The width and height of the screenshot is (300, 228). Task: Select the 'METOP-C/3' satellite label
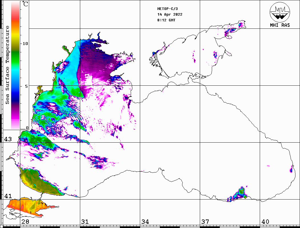click(168, 9)
